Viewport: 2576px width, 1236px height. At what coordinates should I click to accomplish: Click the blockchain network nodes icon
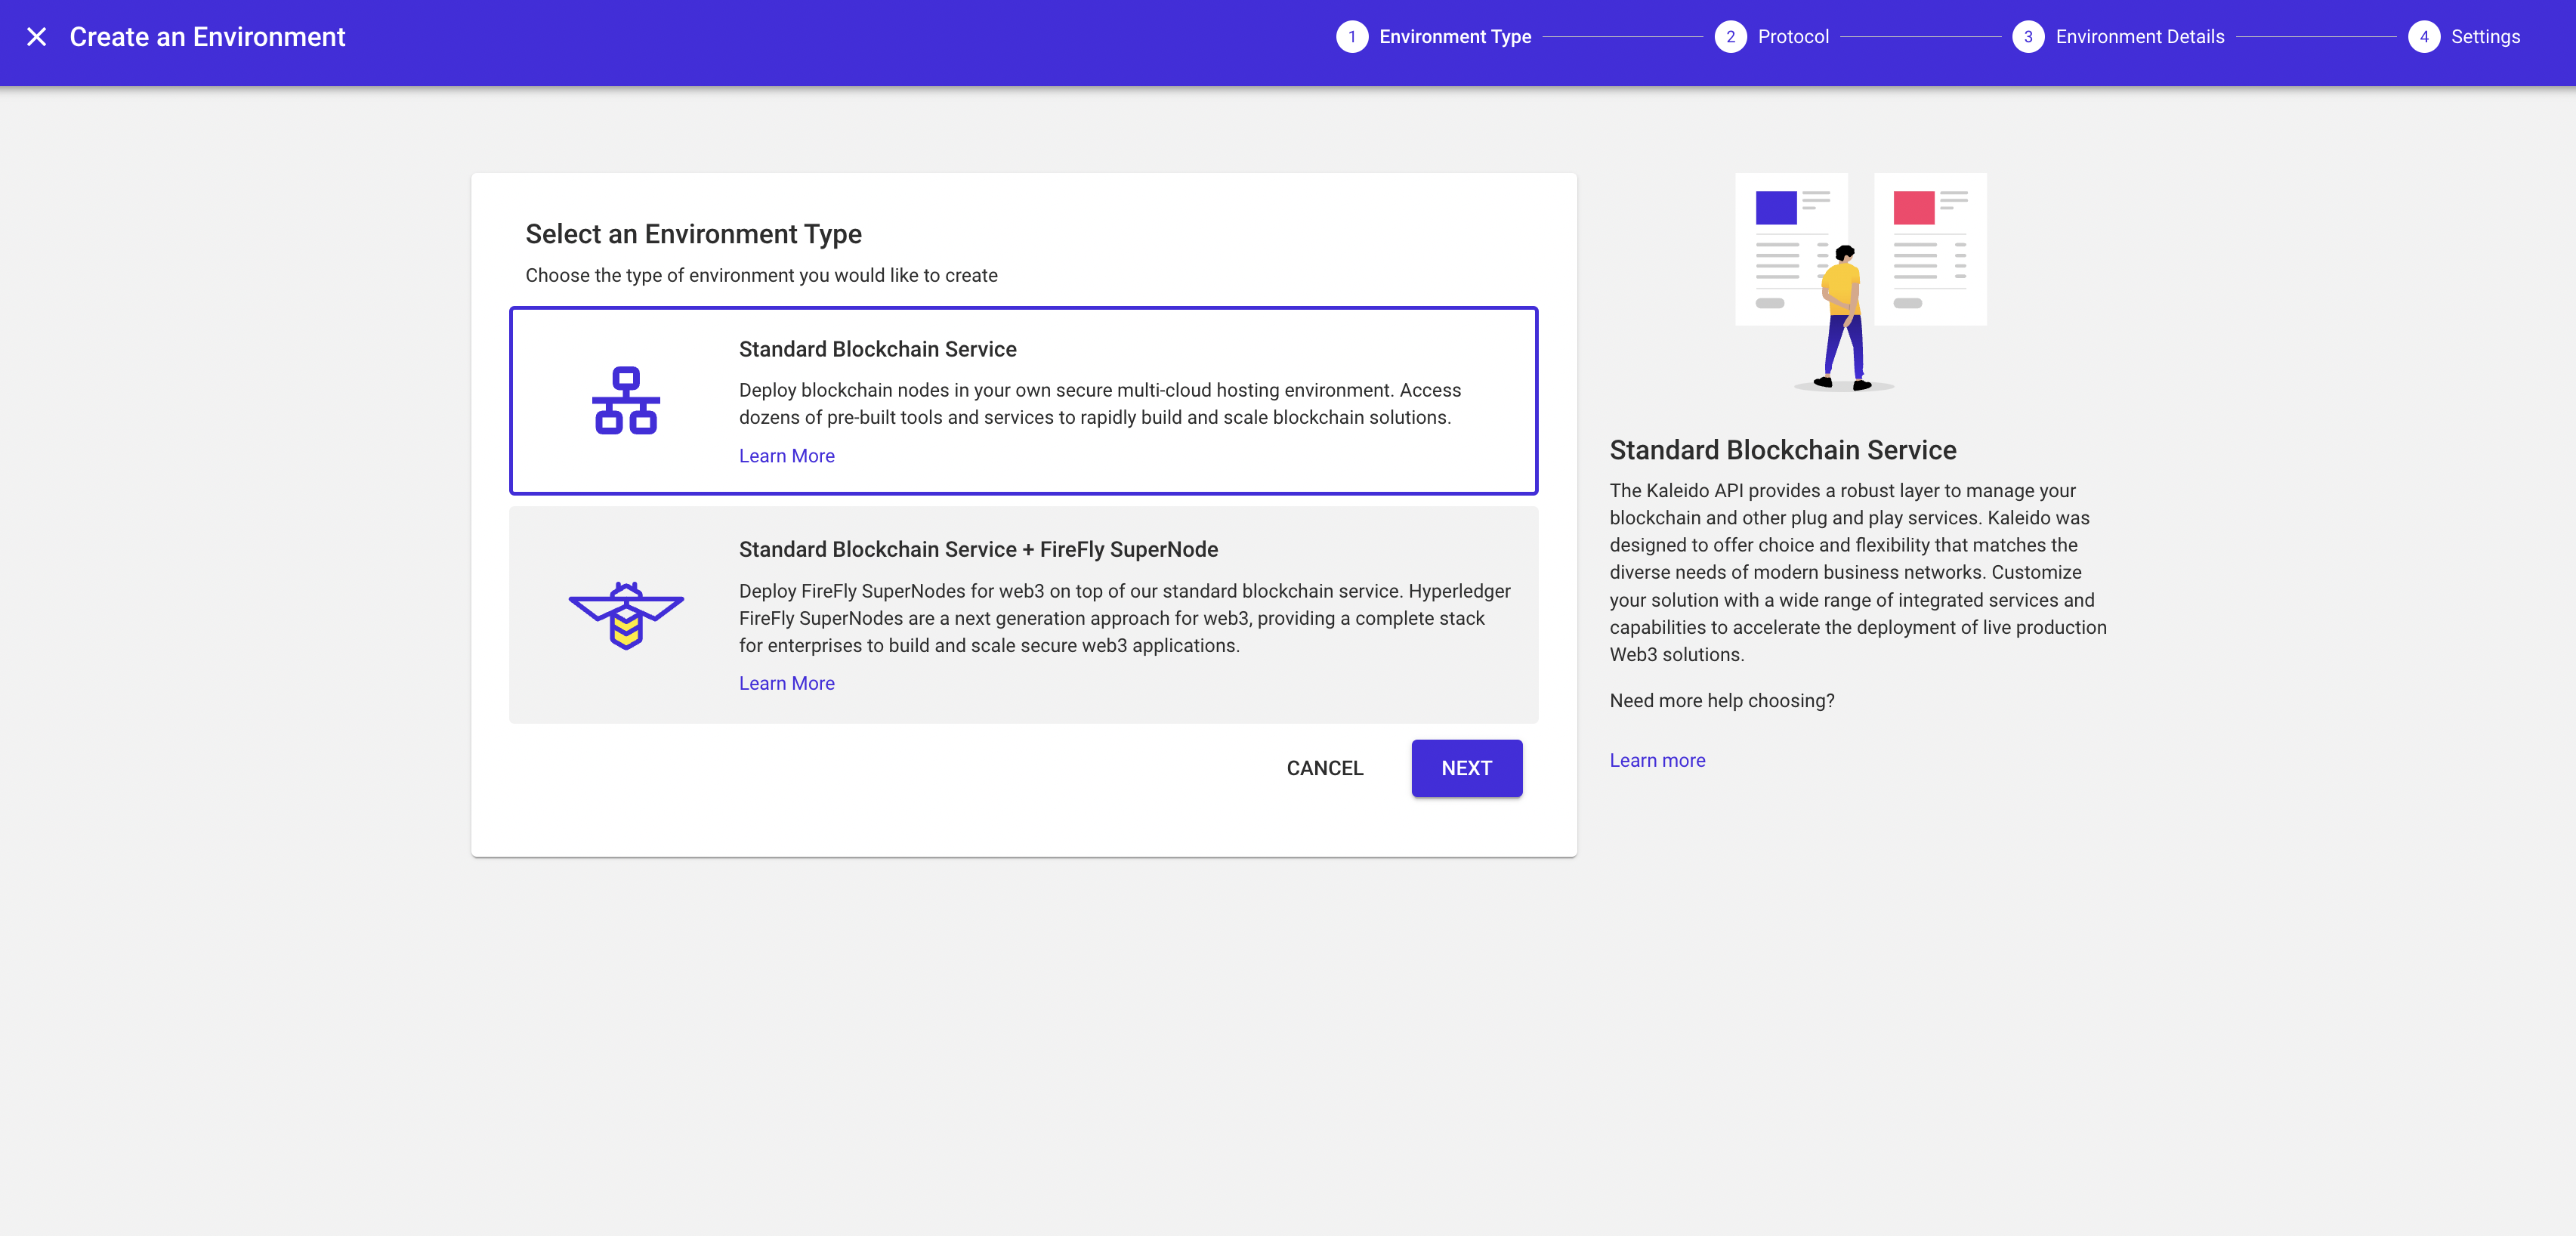pos(626,400)
